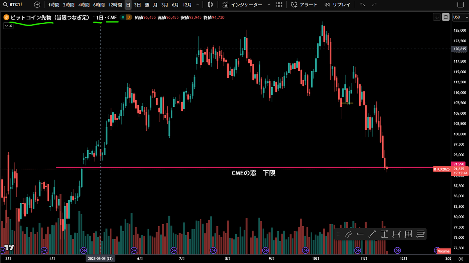Switch to the 1時間 timeframe
469x263 pixels.
click(x=54, y=5)
